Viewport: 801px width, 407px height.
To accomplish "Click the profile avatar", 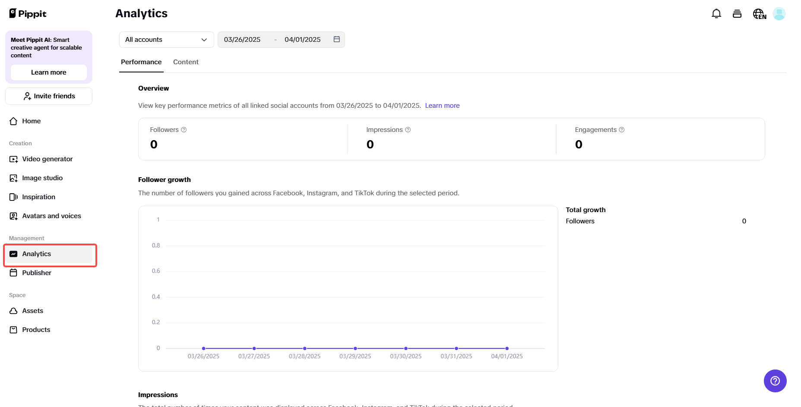I will click(x=779, y=13).
